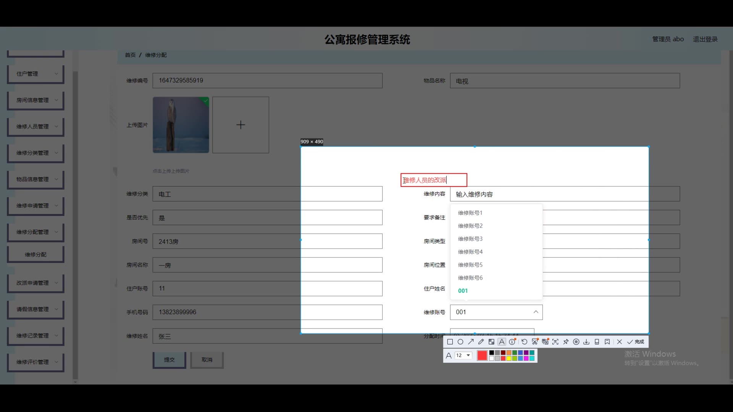Open the 维修分配 submenu item
This screenshot has height=412, width=733.
coord(36,254)
